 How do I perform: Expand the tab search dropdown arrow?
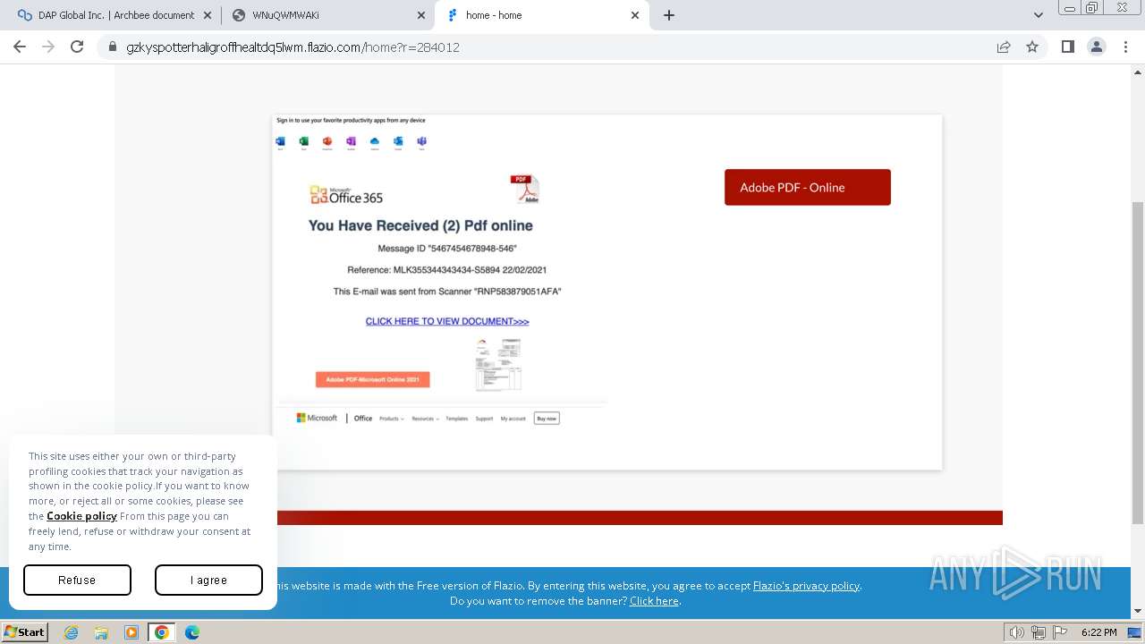click(1039, 15)
